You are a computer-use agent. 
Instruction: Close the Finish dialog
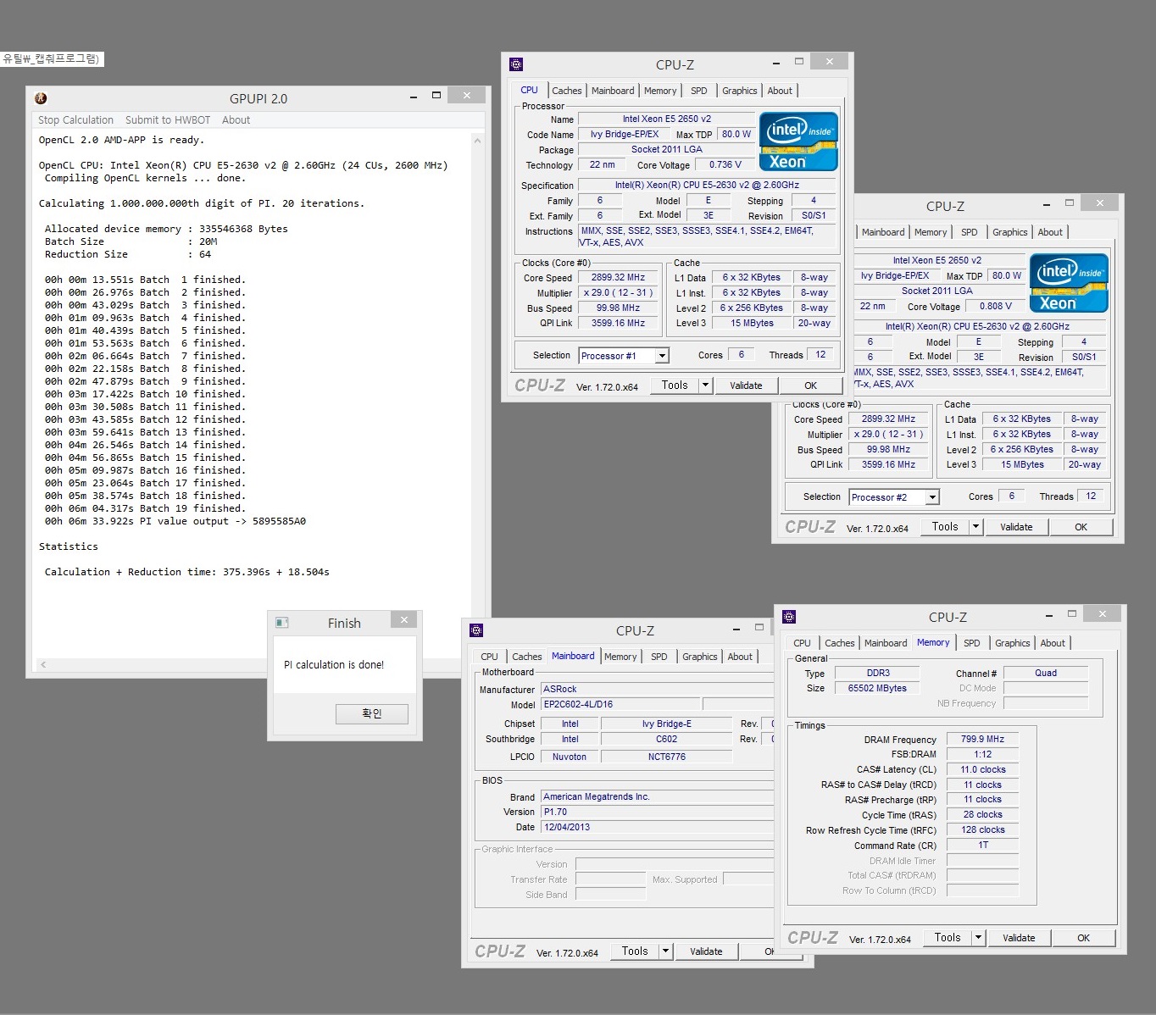coord(404,620)
